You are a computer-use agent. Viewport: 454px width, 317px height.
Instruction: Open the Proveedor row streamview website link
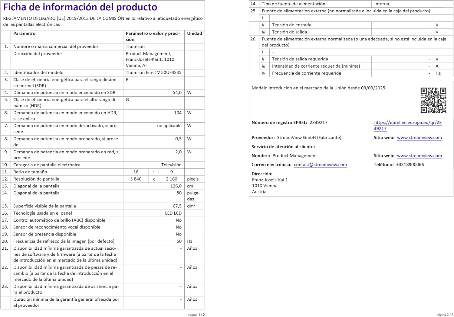point(419,138)
